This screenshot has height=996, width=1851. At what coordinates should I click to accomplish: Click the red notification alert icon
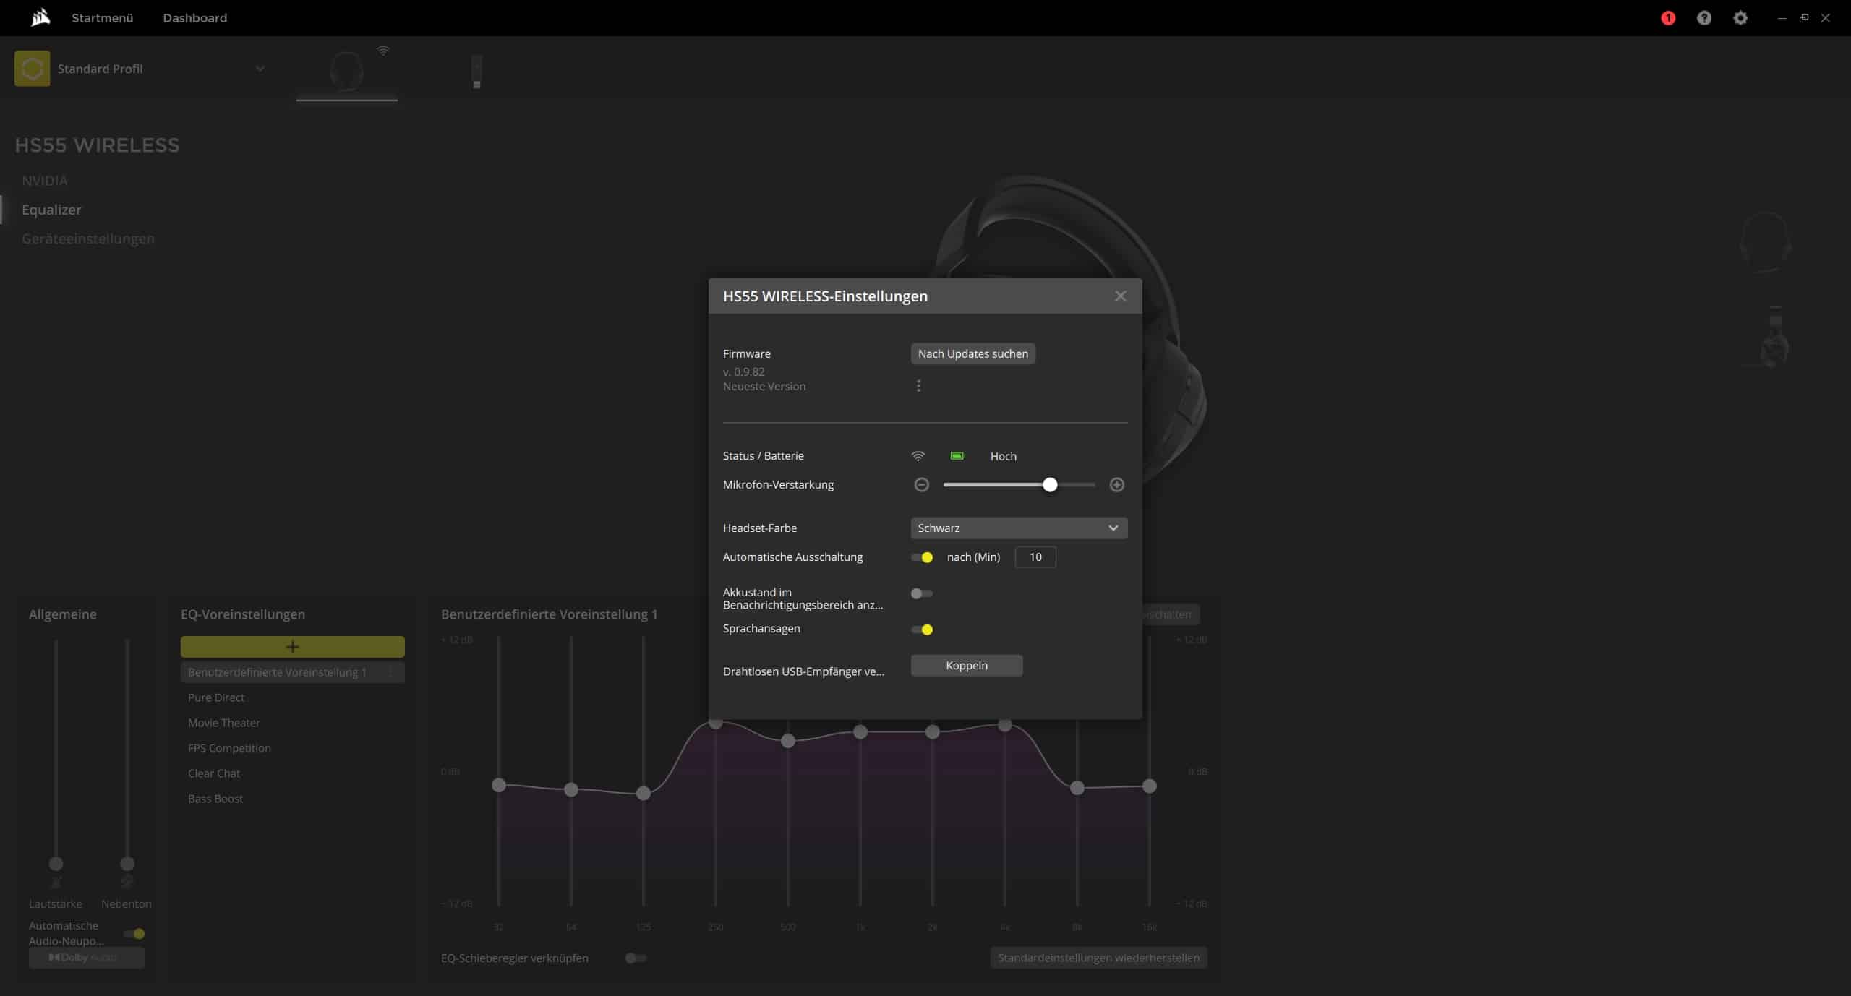(x=1667, y=18)
